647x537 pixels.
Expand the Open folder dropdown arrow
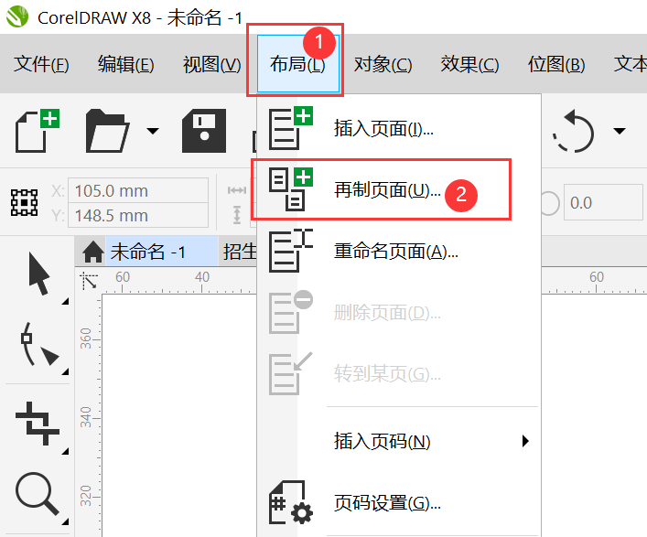(153, 131)
